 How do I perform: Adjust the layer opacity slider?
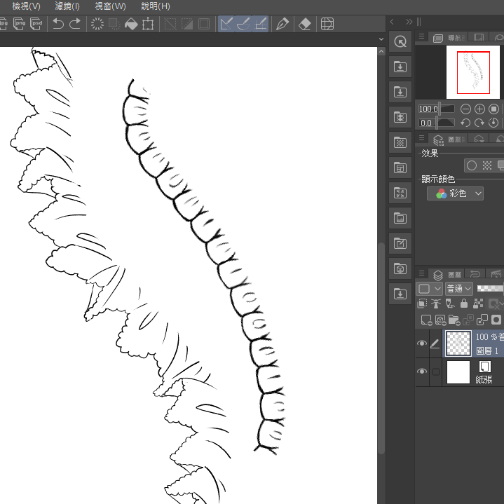(x=489, y=288)
